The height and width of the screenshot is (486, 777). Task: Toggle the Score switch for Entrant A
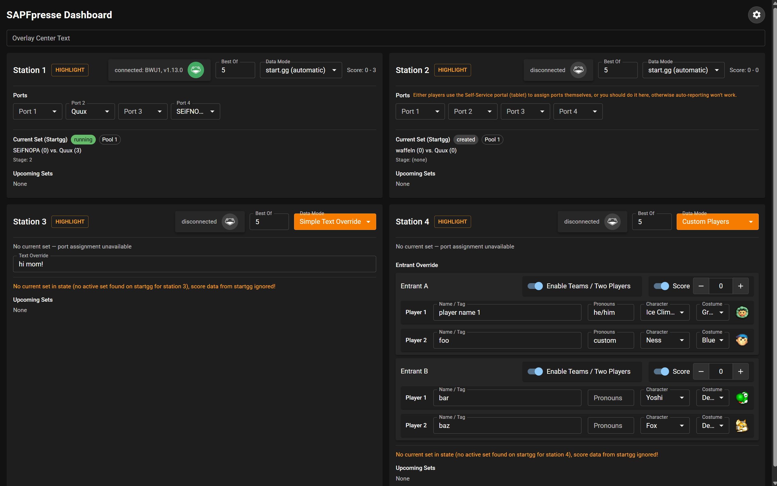(x=661, y=286)
